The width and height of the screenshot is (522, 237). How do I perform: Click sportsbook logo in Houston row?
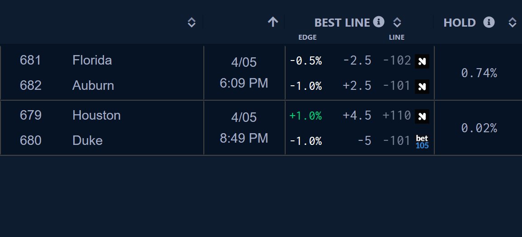coord(422,116)
